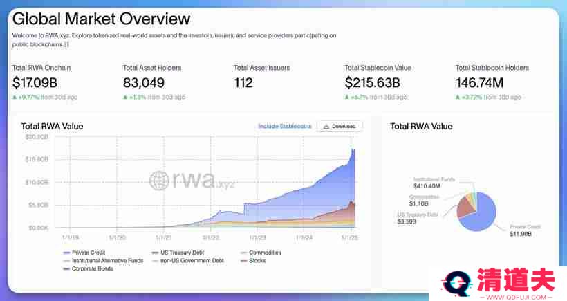Toggle US Treasury Debt legend entry
Screen dimensions: 567x301
[176, 253]
